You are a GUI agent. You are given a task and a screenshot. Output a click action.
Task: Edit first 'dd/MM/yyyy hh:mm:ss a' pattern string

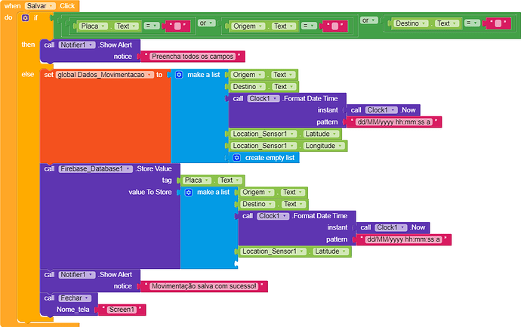click(x=393, y=122)
